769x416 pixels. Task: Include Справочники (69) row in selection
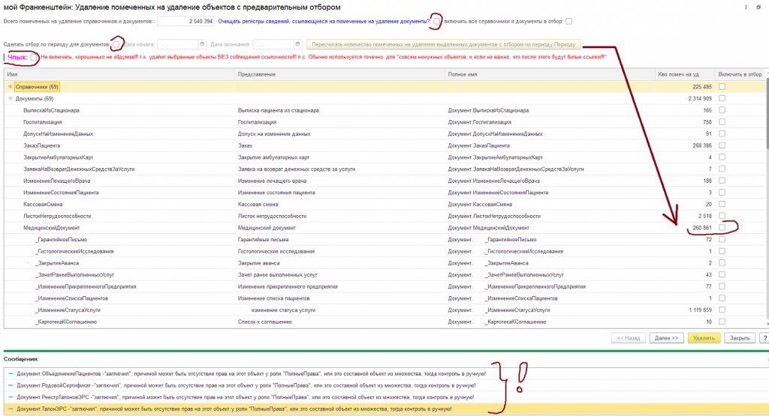point(722,87)
